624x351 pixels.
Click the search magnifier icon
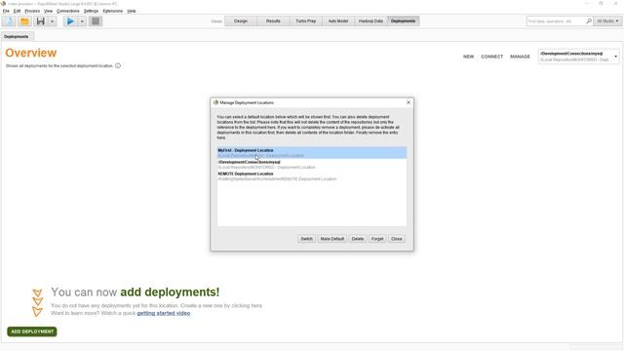pyautogui.click(x=589, y=21)
